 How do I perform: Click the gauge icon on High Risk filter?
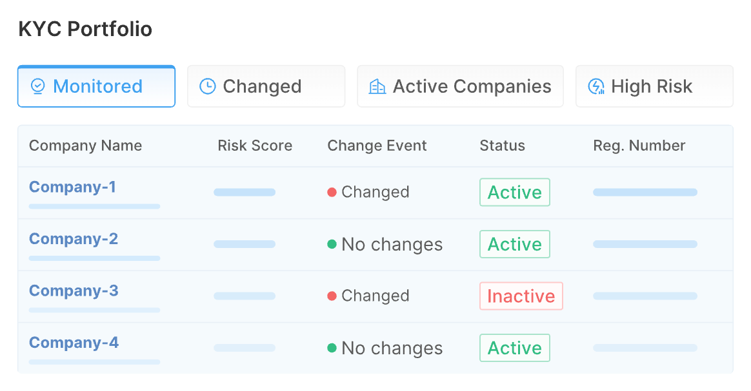596,86
